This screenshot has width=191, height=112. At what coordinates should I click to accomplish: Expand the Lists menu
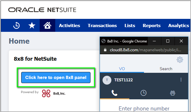130,26
